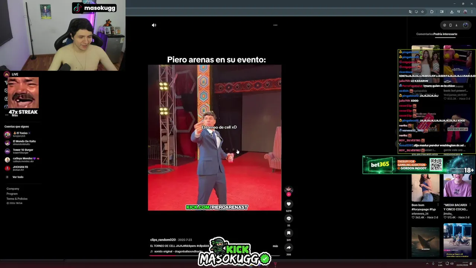Click the install app icon in address bar

pyautogui.click(x=416, y=12)
